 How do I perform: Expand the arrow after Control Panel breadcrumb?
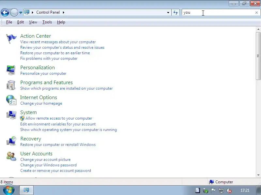coord(64,12)
